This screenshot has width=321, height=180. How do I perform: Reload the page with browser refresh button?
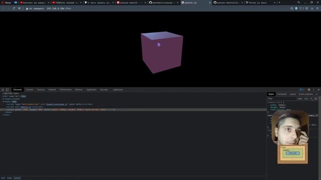click(14, 8)
